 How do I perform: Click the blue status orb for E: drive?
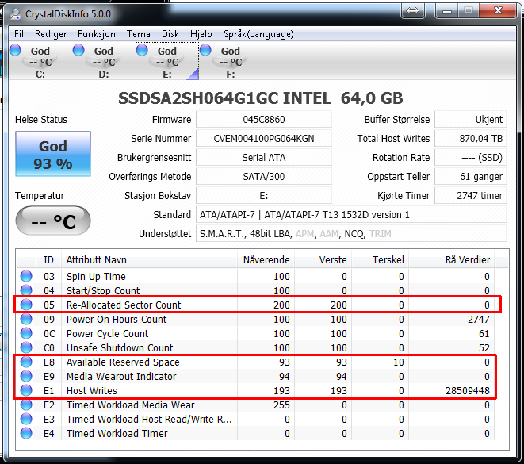pyautogui.click(x=142, y=50)
